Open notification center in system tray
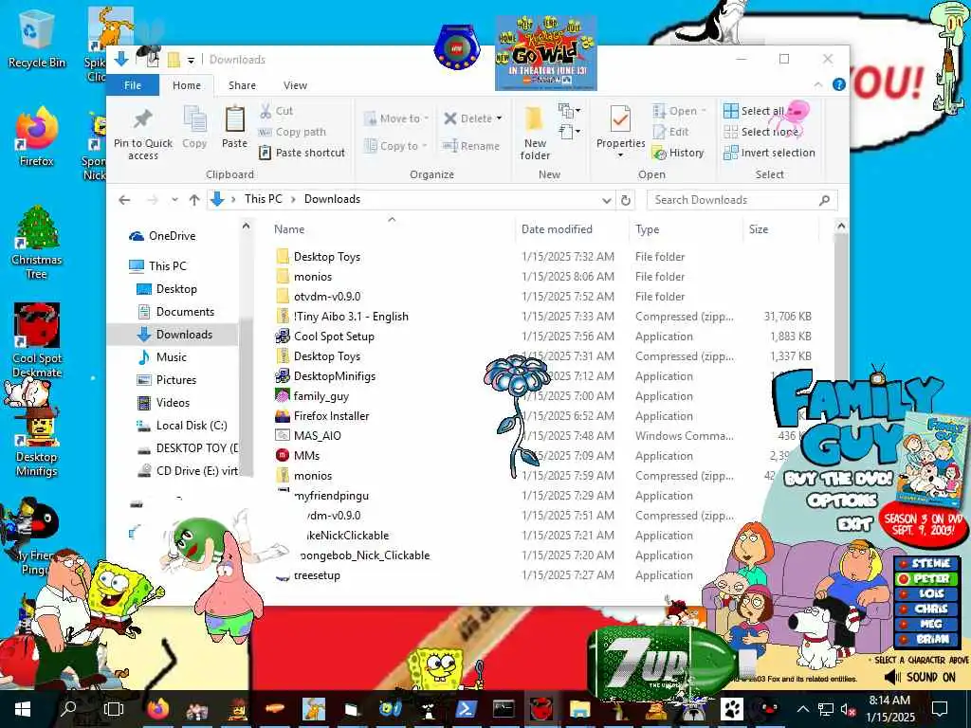Viewport: 971px width, 728px height. pyautogui.click(x=940, y=709)
